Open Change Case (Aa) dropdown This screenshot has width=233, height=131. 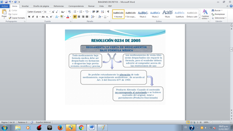click(x=63, y=12)
